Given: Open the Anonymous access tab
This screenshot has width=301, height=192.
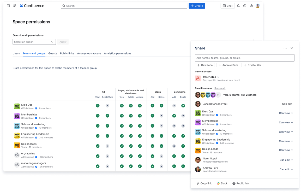Looking at the screenshot, I should point(89,53).
